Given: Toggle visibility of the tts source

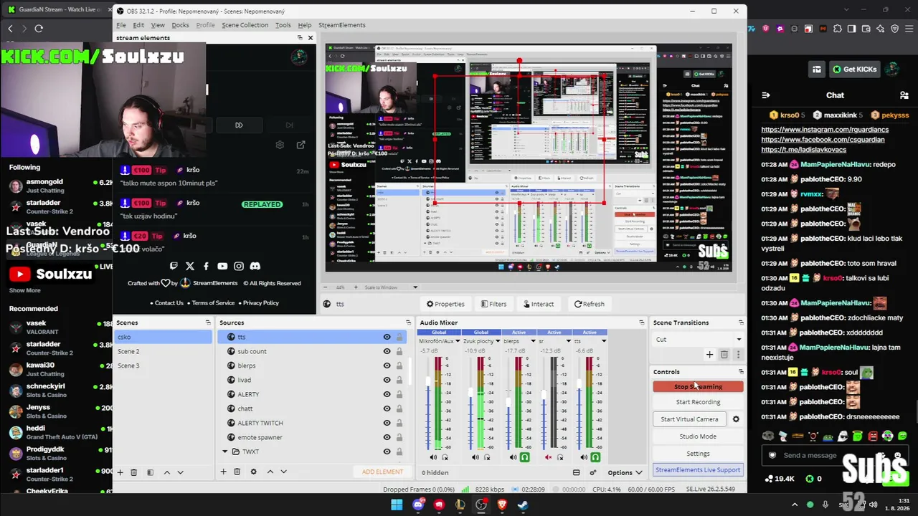Looking at the screenshot, I should tap(387, 337).
